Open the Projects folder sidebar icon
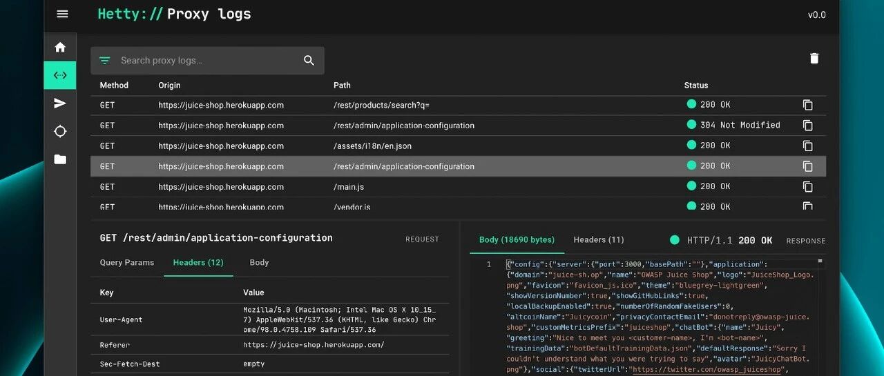Image resolution: width=884 pixels, height=376 pixels. [x=60, y=159]
